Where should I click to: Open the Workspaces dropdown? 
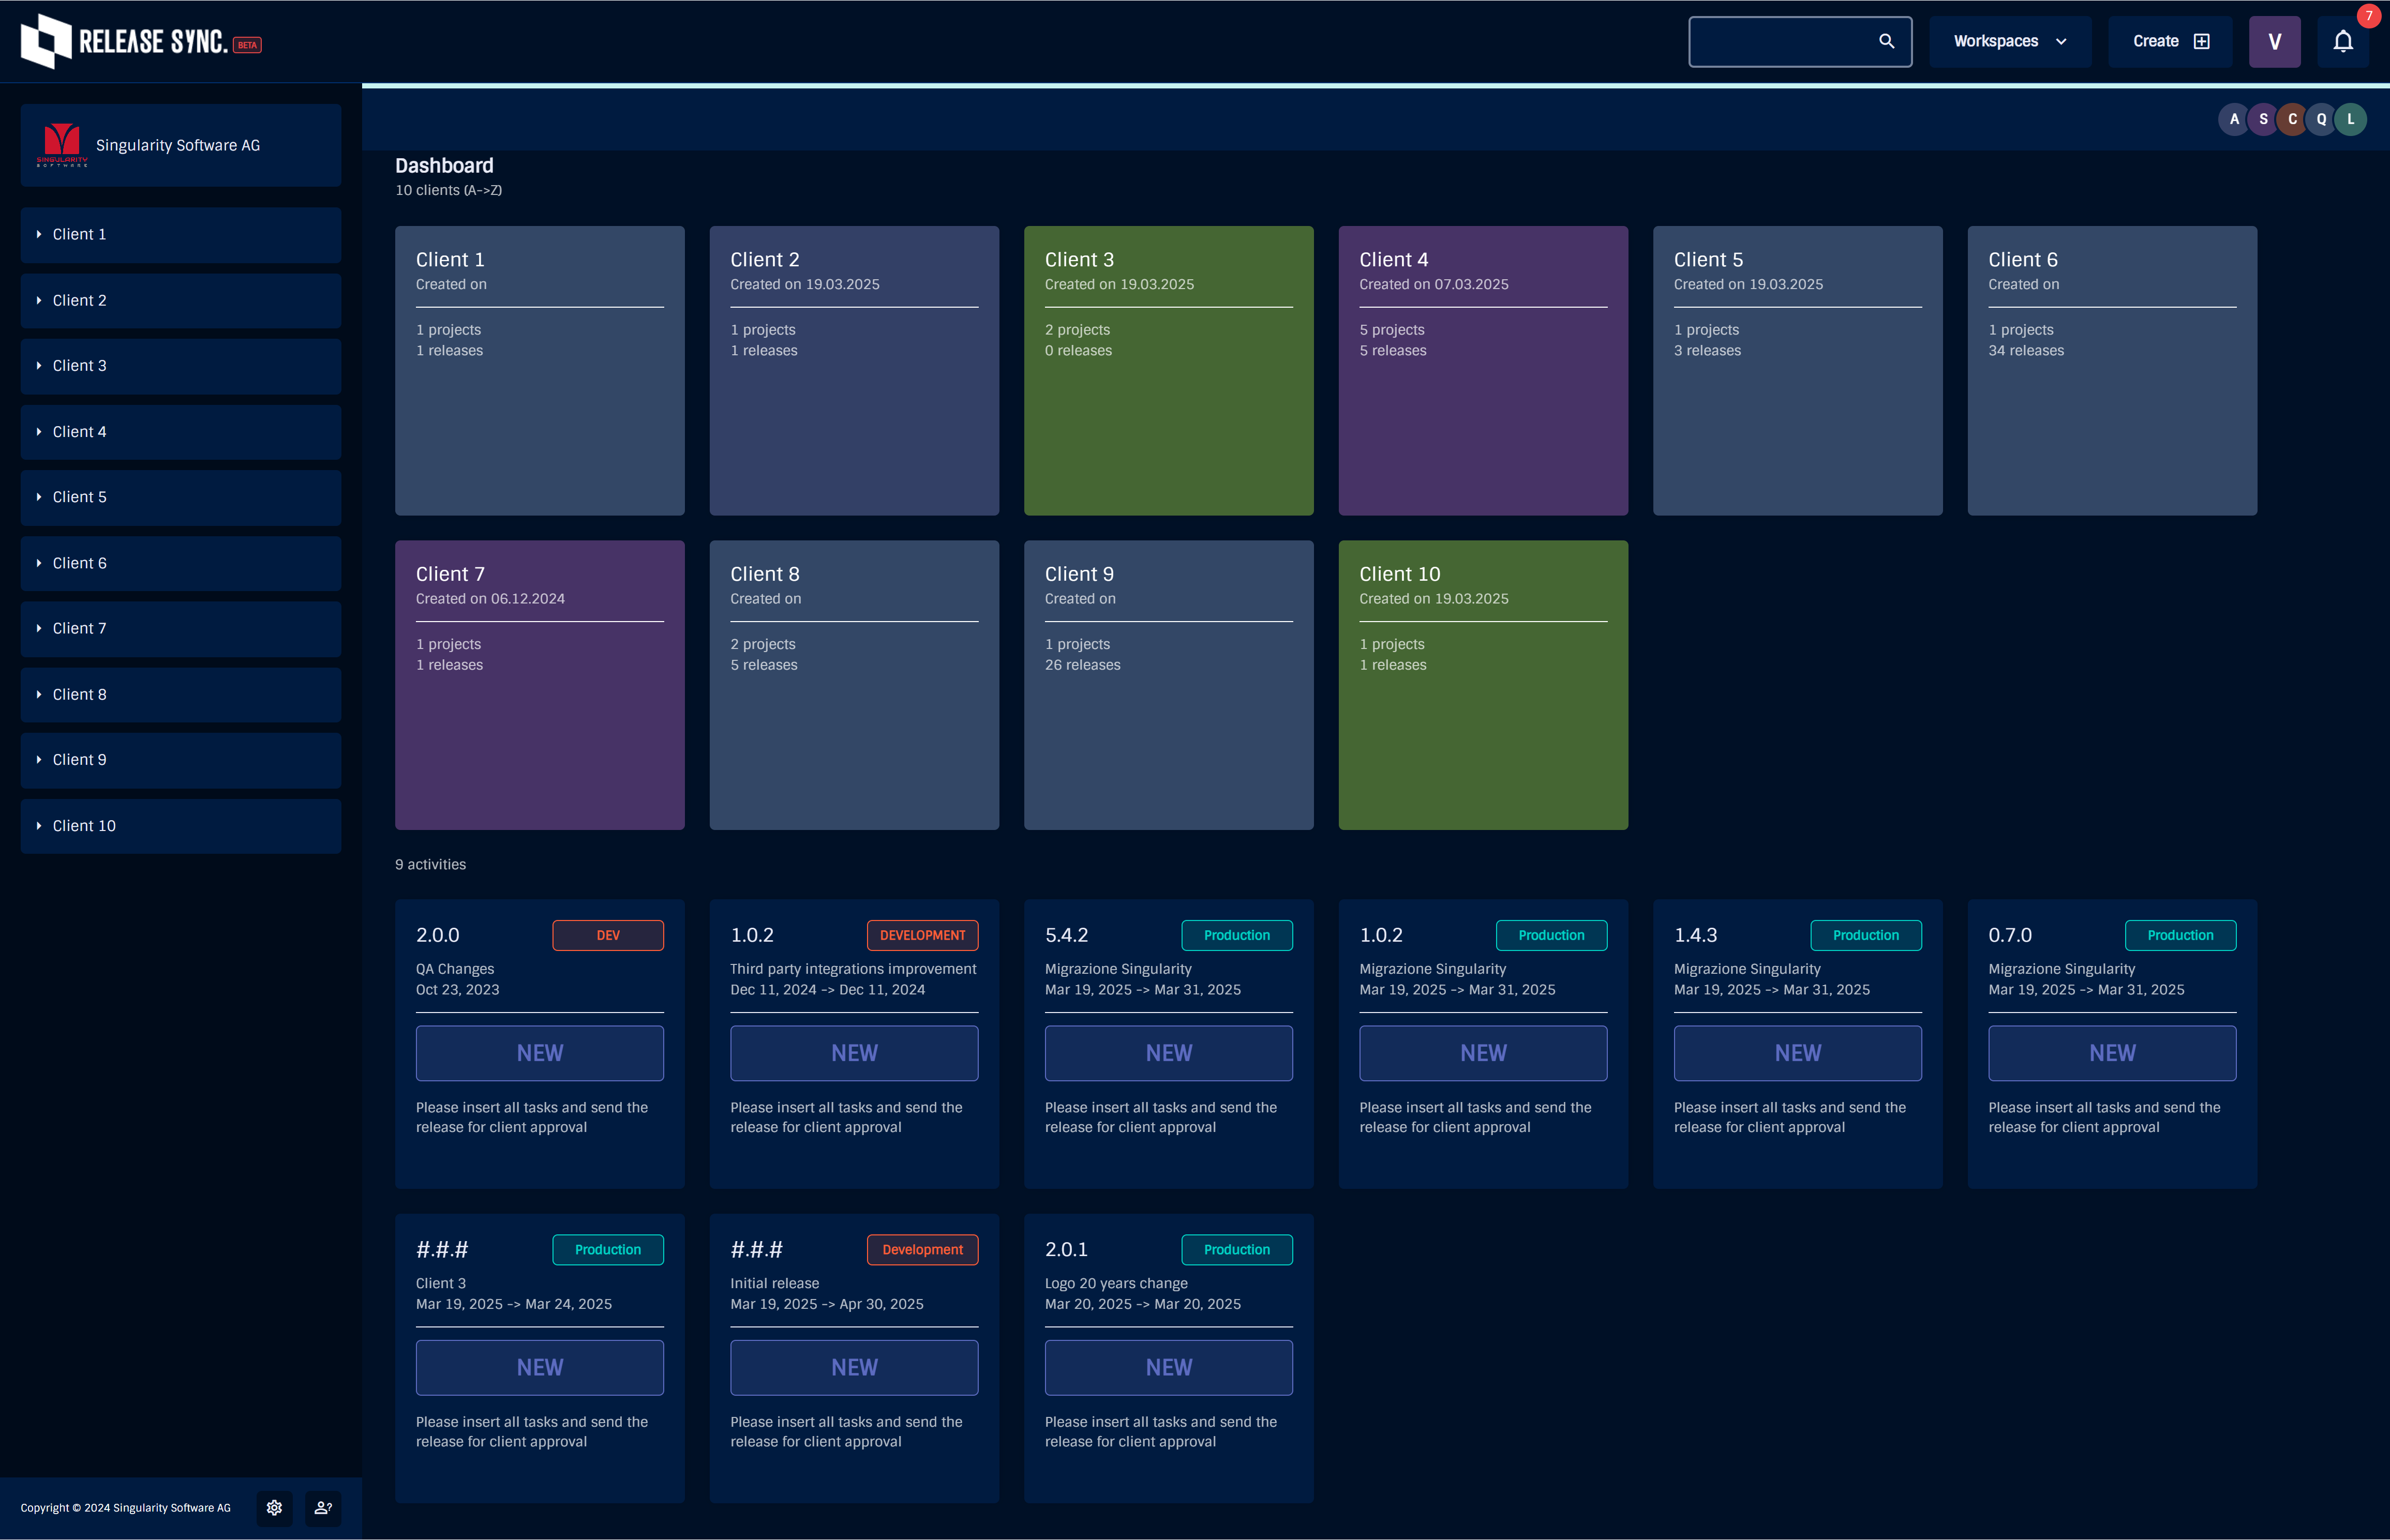tap(2009, 41)
